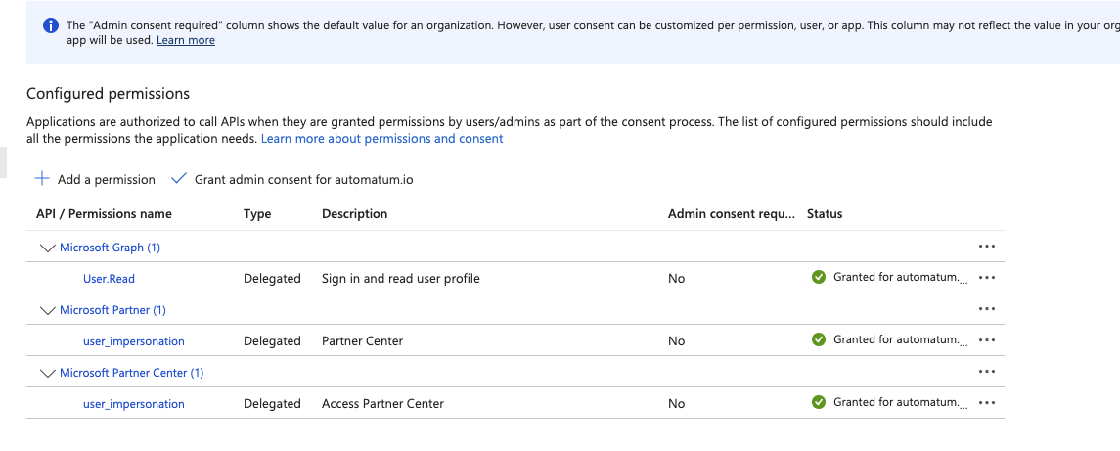1120x451 pixels.
Task: Click the Description column header
Action: [x=355, y=213]
